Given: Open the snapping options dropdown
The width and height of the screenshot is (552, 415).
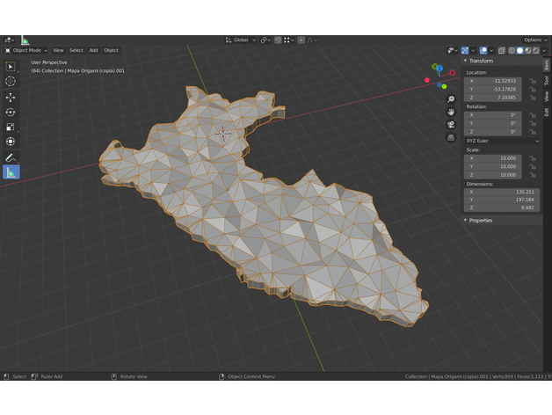Looking at the screenshot, I should pos(289,40).
